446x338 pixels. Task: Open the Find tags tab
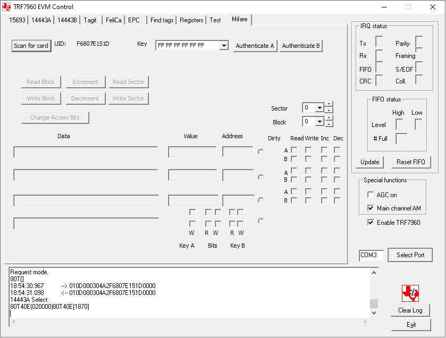click(x=162, y=20)
